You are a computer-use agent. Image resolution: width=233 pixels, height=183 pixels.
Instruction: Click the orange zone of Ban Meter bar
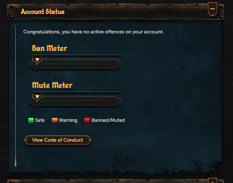86,64
